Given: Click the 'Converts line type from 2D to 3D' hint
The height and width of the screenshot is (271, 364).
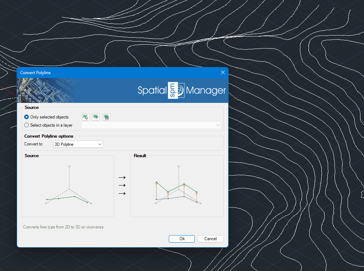Looking at the screenshot, I should [x=63, y=227].
